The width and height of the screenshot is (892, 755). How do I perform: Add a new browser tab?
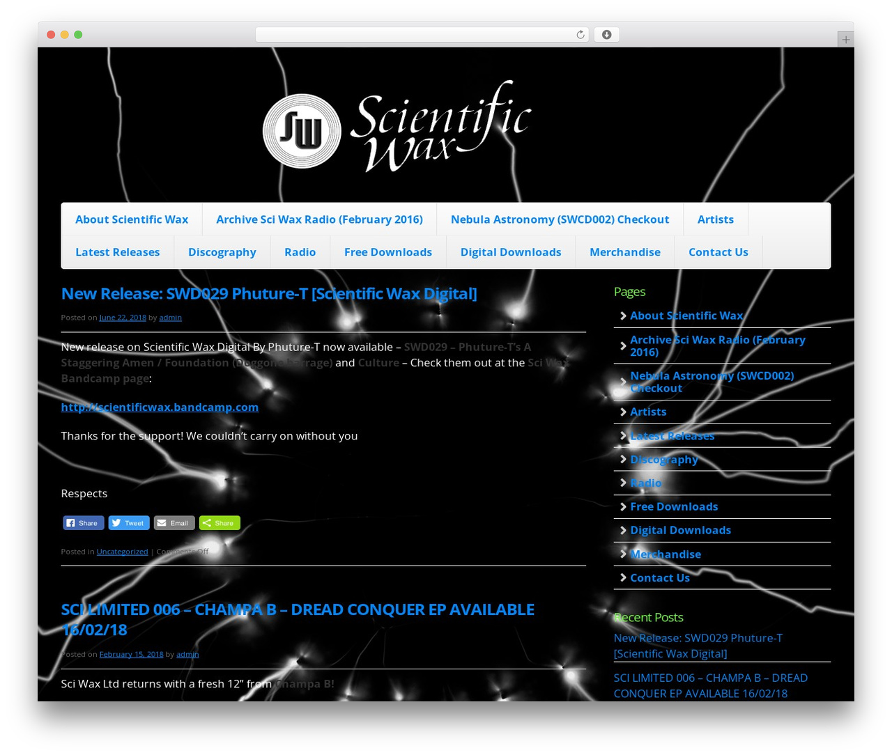pyautogui.click(x=845, y=40)
